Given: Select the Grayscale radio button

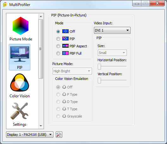Looking at the screenshot, I should 58,116.
